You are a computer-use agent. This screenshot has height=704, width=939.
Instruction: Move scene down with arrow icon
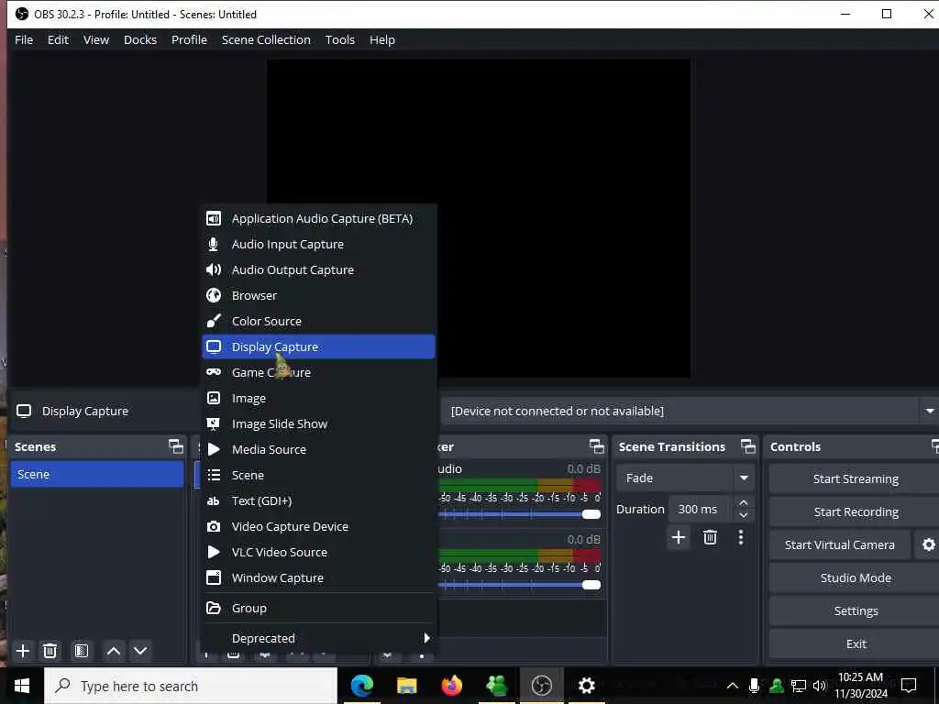coord(140,651)
